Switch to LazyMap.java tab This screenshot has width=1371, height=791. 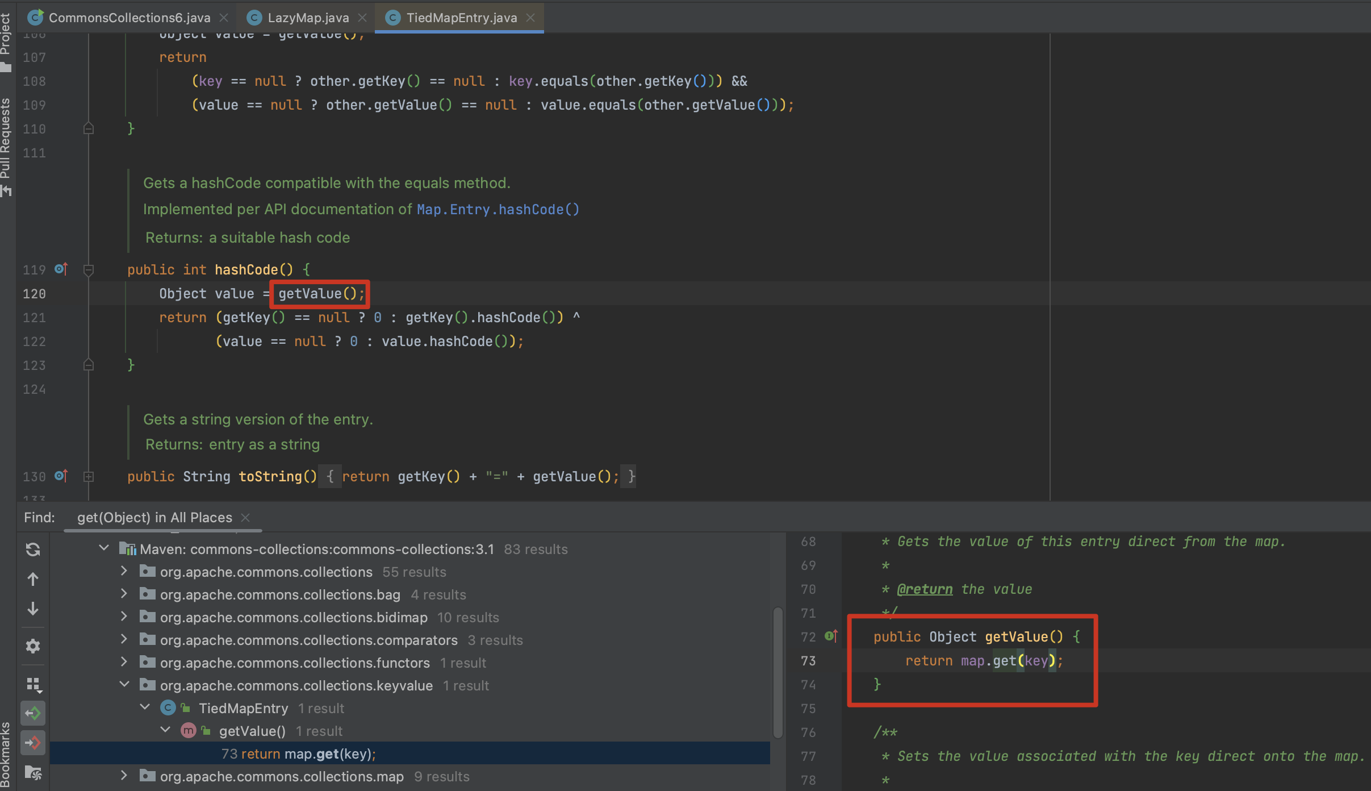coord(308,18)
